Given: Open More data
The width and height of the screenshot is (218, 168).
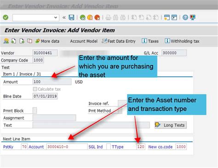Looking at the screenshot, I should [47, 41].
